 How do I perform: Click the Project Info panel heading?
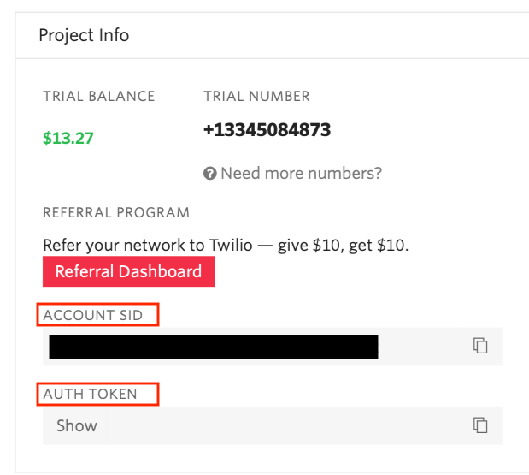(x=84, y=35)
